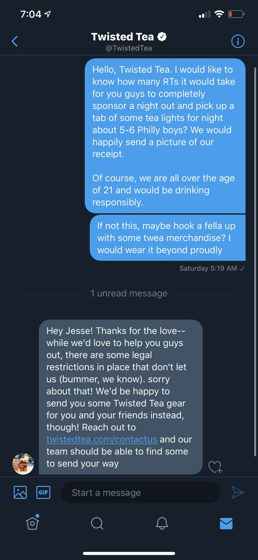Viewport: 258px width, 560px height.
Task: Attach a photo with the image icon
Action: (20, 492)
